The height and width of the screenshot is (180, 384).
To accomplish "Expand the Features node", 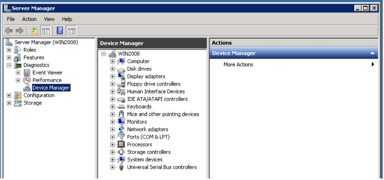I will [9, 57].
